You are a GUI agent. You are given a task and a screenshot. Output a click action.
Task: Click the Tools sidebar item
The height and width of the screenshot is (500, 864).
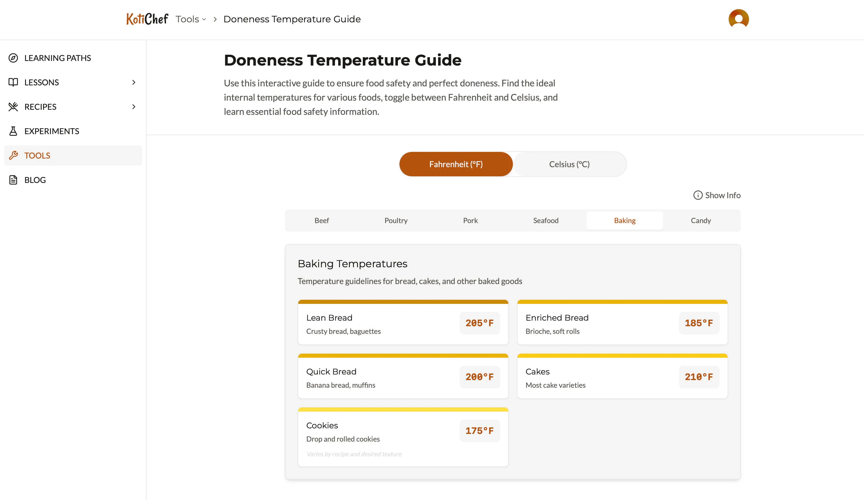[x=73, y=155]
